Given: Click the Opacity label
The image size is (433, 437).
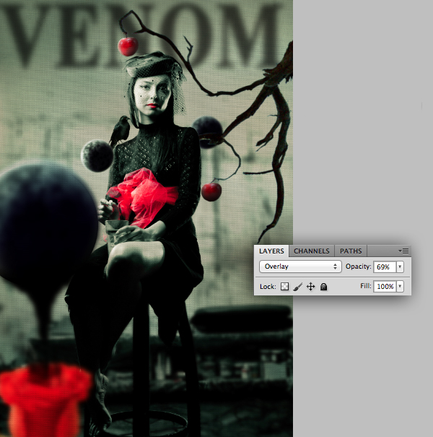Looking at the screenshot, I should [x=359, y=267].
